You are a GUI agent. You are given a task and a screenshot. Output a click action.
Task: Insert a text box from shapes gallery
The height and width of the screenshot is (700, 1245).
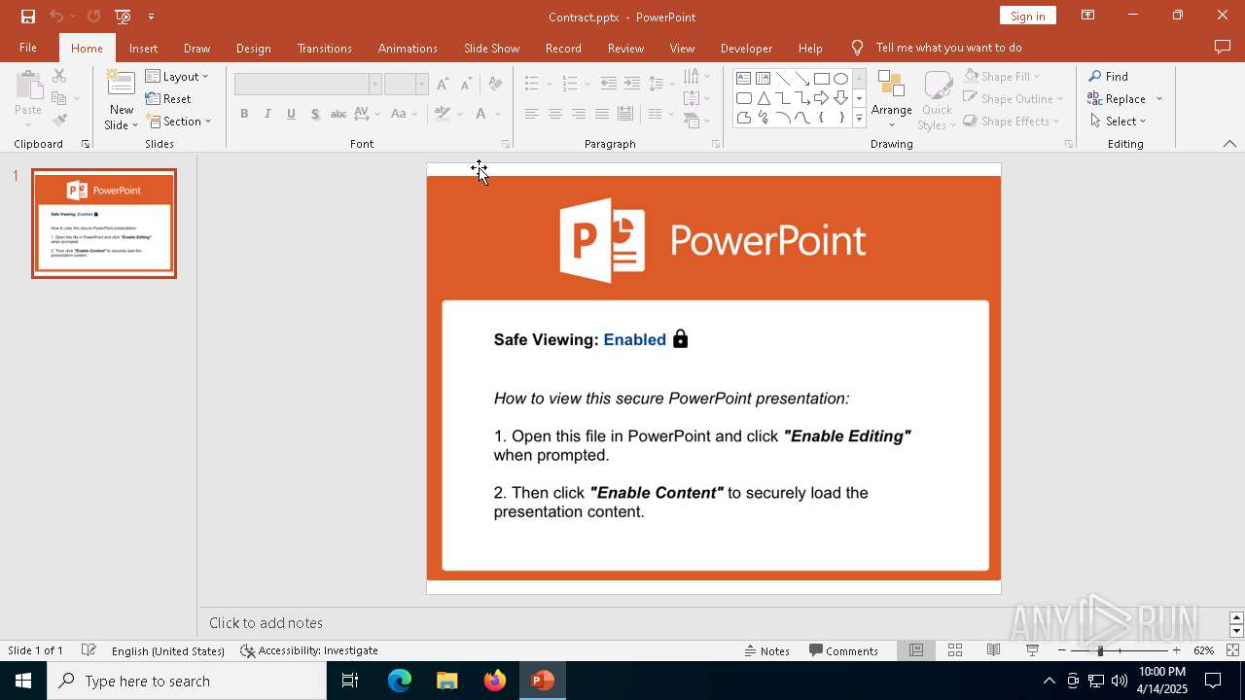[744, 79]
